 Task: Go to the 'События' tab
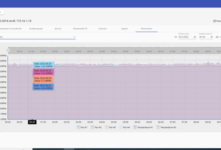tap(102, 29)
